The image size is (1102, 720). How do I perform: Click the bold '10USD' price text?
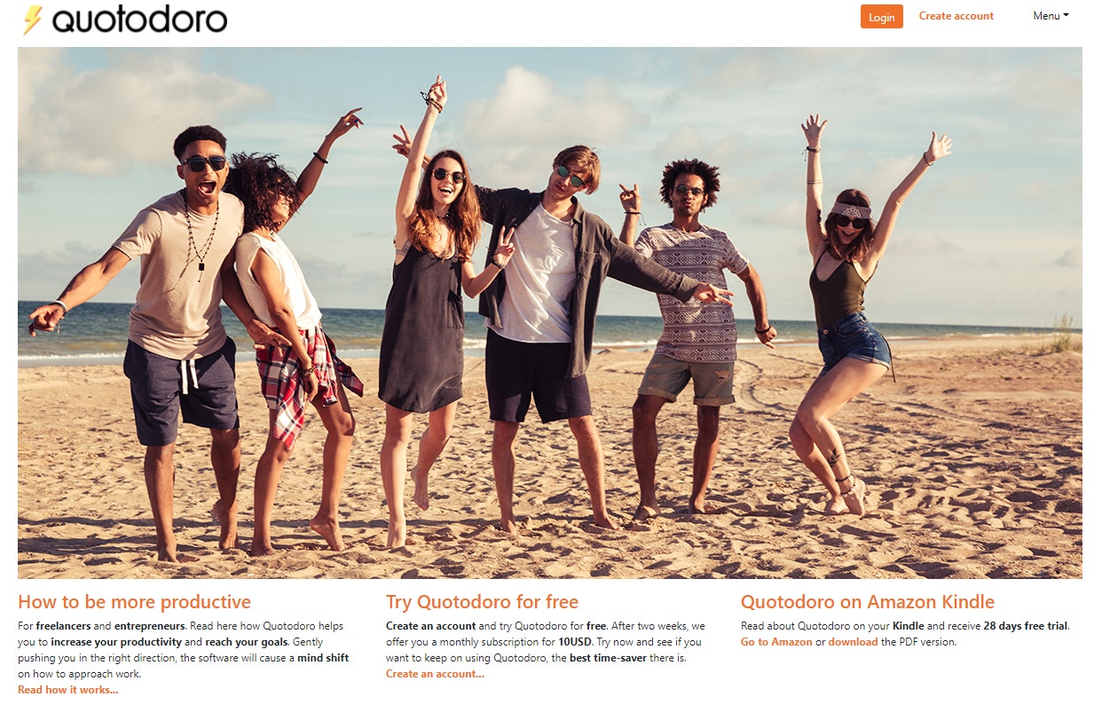click(576, 642)
